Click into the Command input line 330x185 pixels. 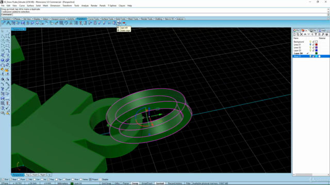170,14
